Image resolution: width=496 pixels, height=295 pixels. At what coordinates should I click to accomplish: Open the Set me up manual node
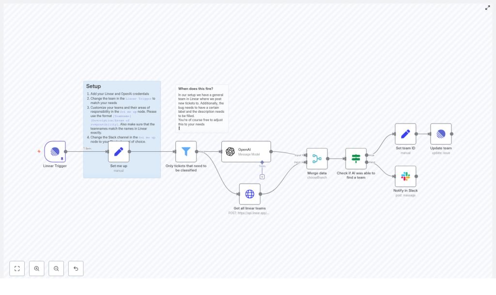click(118, 151)
